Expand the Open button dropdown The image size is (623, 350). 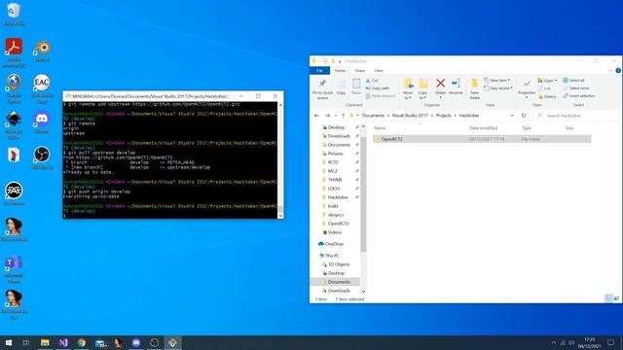pyautogui.click(x=556, y=80)
